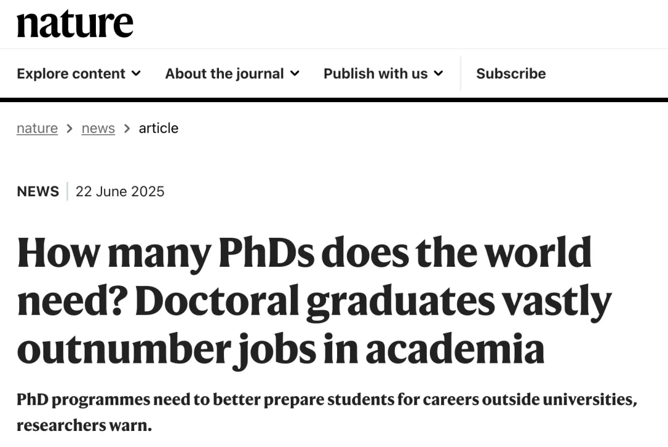
Task: Expand the Publish with us chevron arrow
Action: [438, 73]
